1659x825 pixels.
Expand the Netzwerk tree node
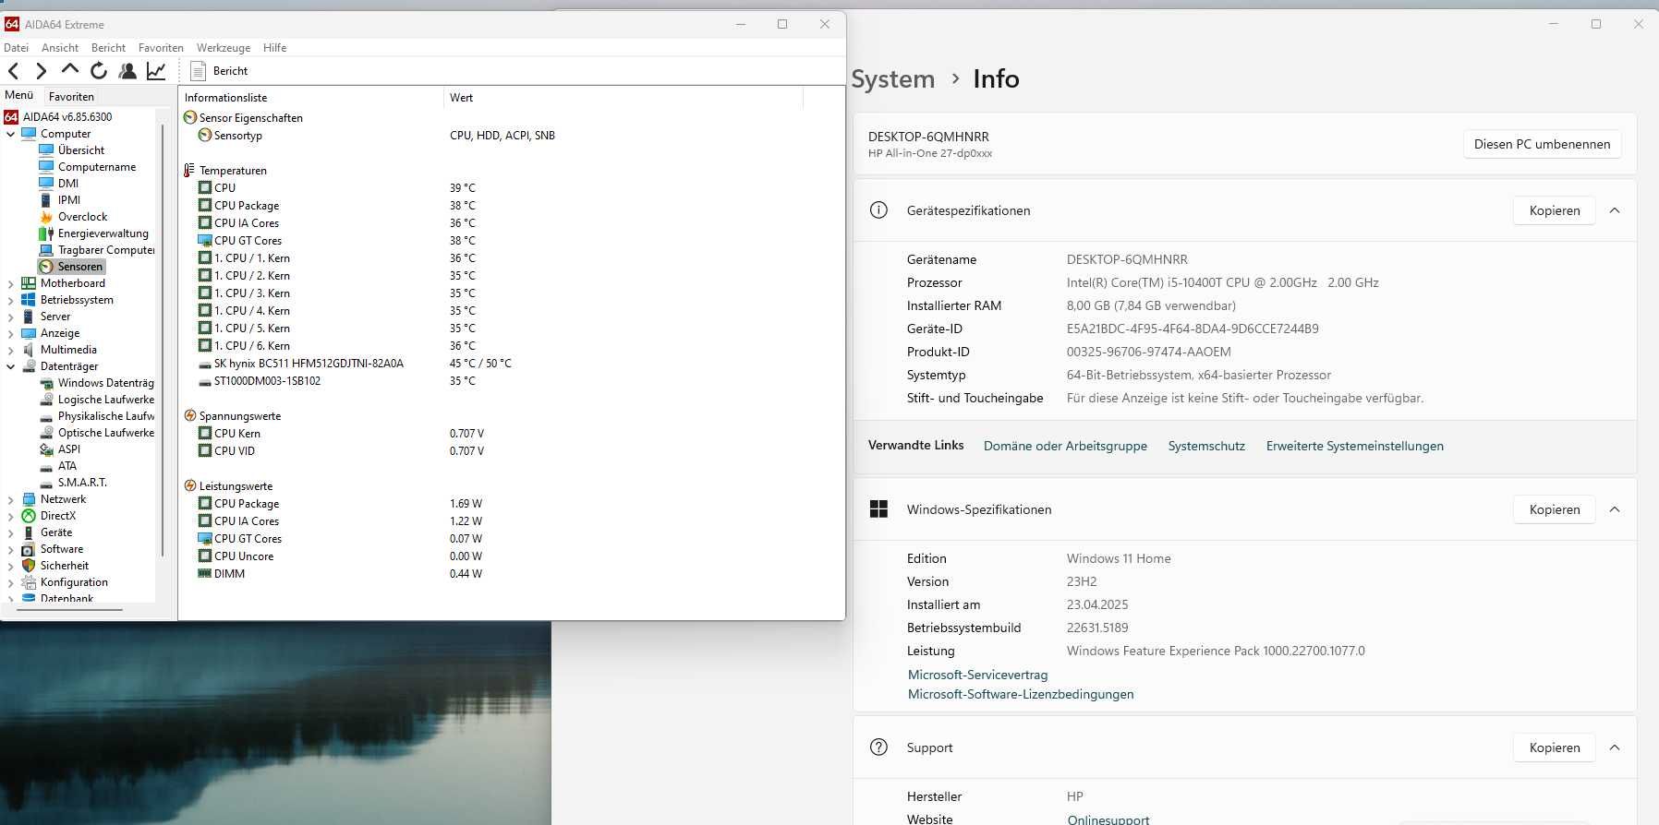point(11,499)
